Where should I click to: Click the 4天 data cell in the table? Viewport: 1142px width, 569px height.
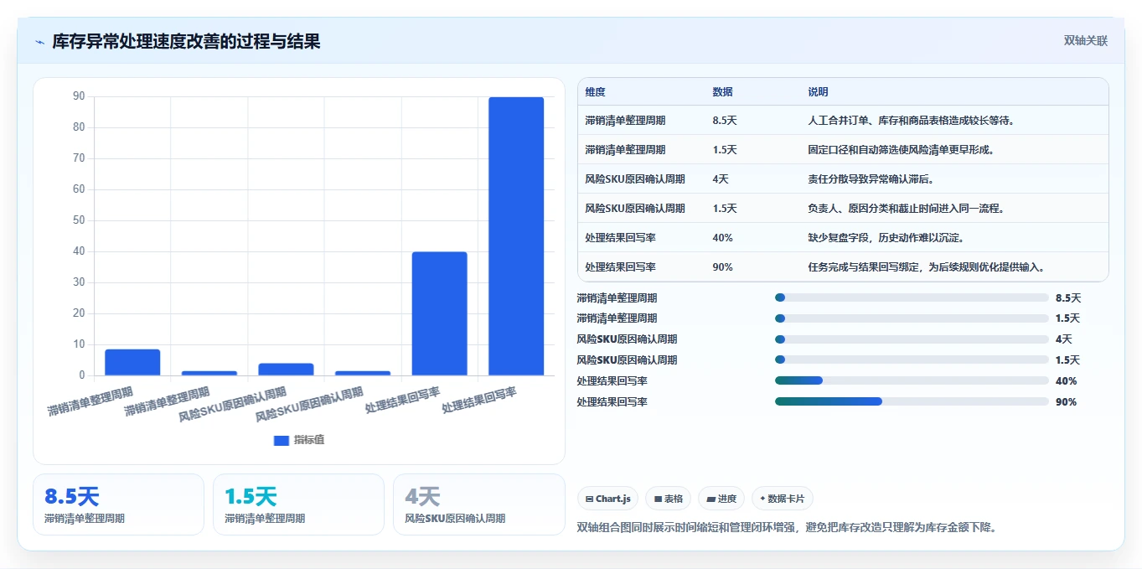tap(721, 178)
